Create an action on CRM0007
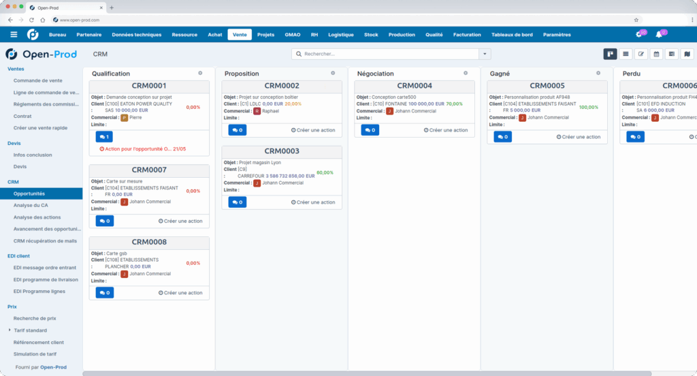 tap(180, 221)
